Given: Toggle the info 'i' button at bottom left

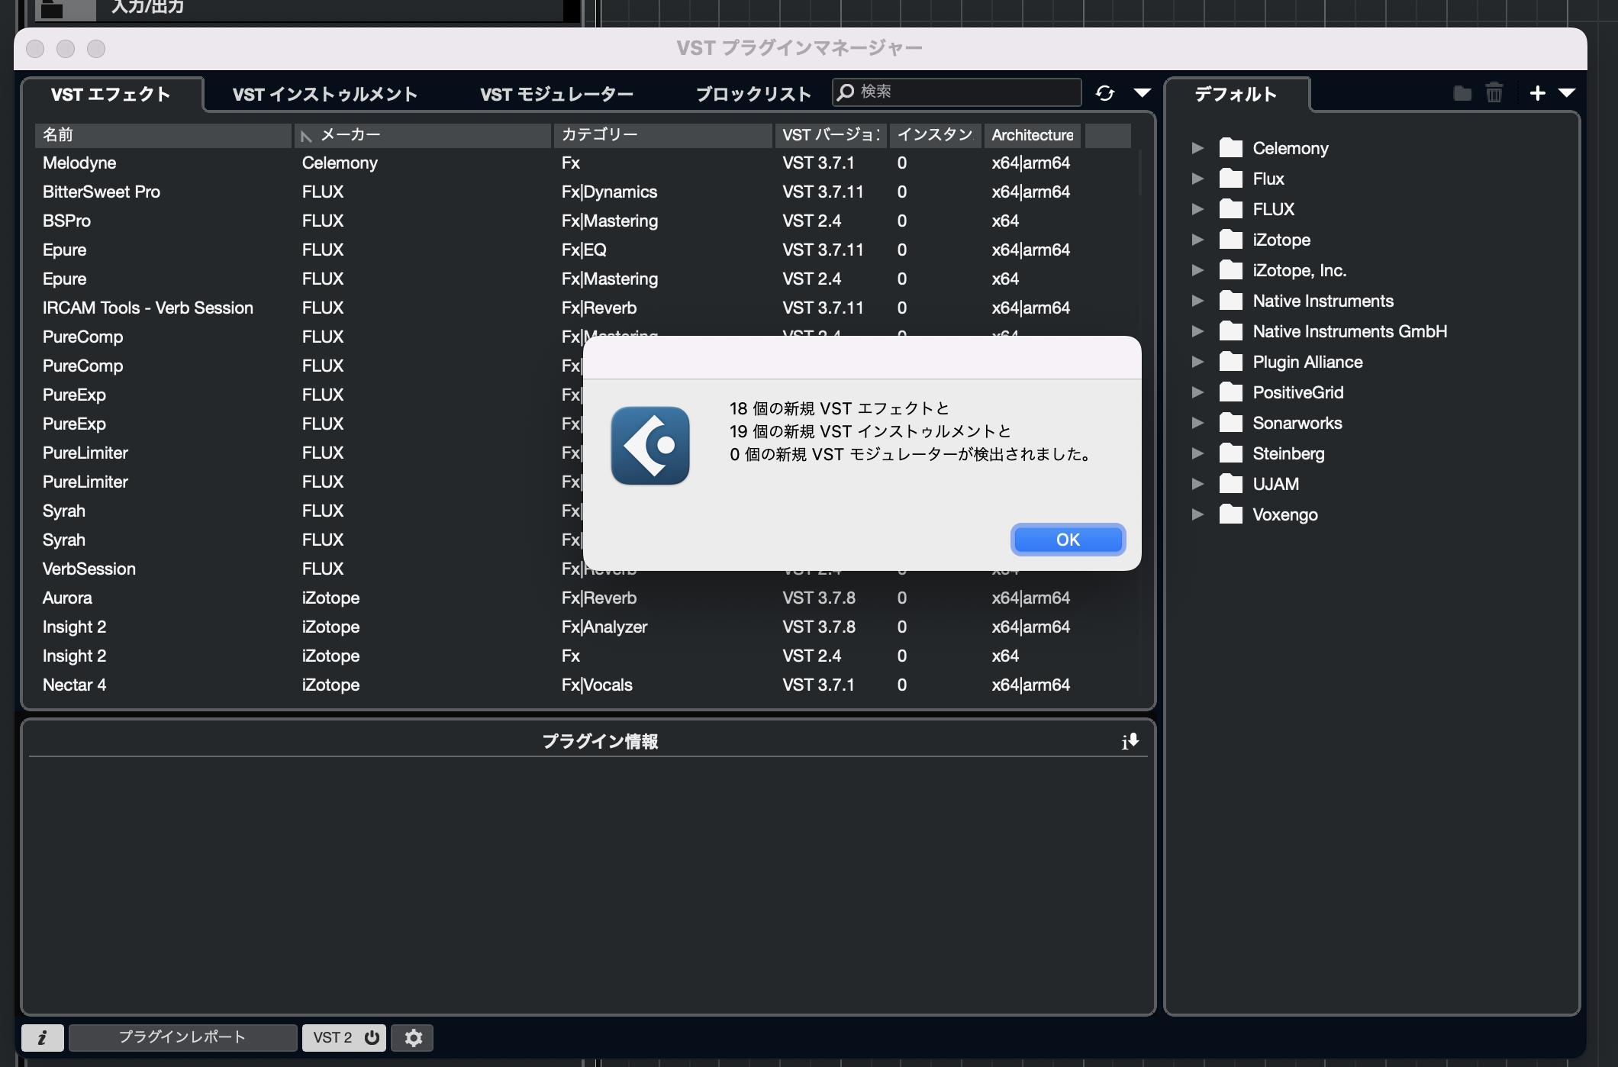Looking at the screenshot, I should click(x=43, y=1037).
